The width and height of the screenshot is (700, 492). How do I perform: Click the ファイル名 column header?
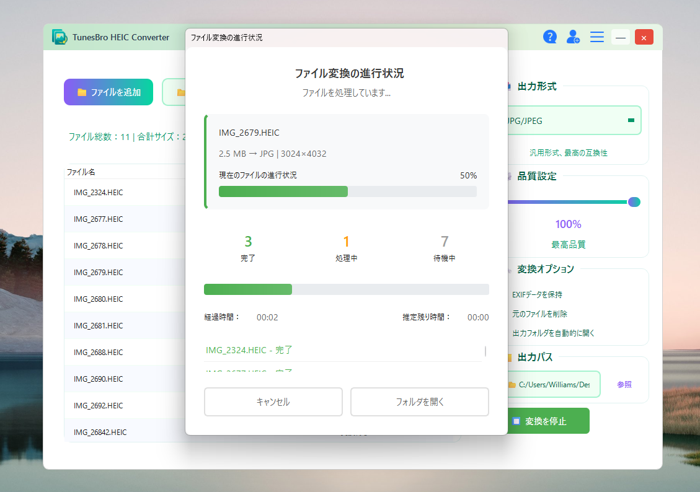click(81, 172)
